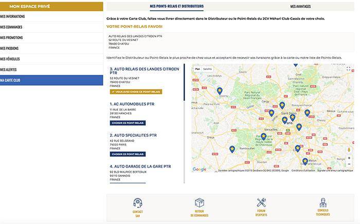
Task: Click the Rambouillet label on the map
Action: pos(247,149)
